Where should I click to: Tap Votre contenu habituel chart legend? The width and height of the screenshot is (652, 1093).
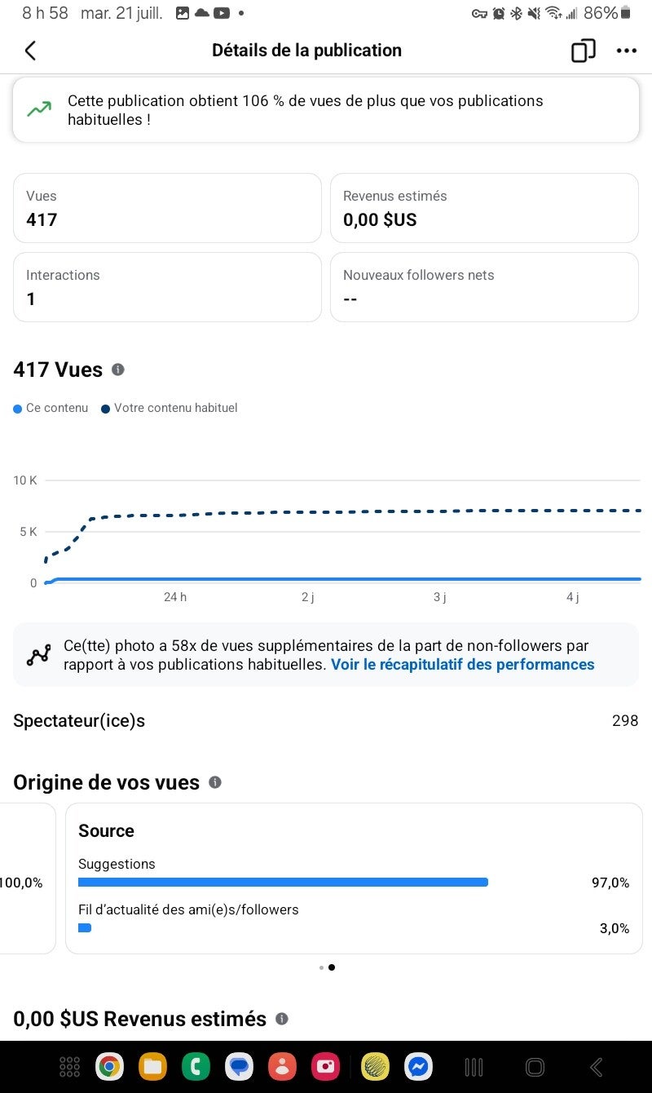(x=170, y=408)
